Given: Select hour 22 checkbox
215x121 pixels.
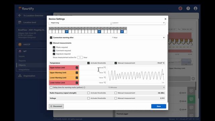Looking at the screenshot, I should [122, 32].
